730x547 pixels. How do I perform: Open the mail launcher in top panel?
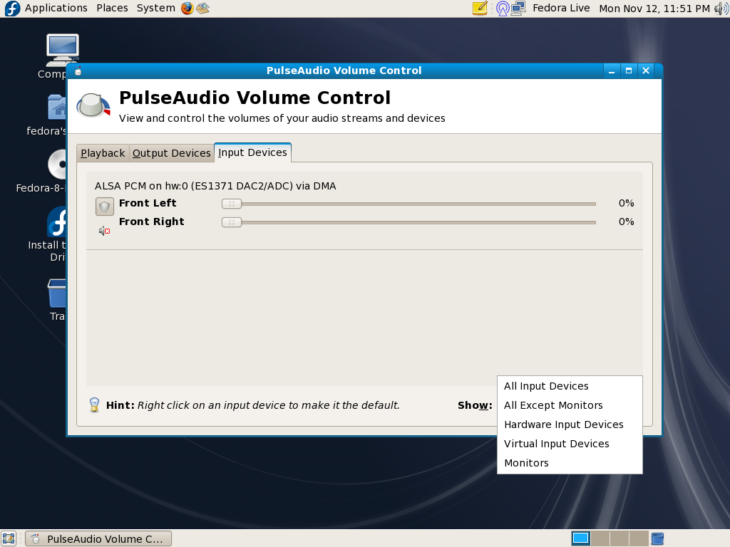pyautogui.click(x=202, y=9)
